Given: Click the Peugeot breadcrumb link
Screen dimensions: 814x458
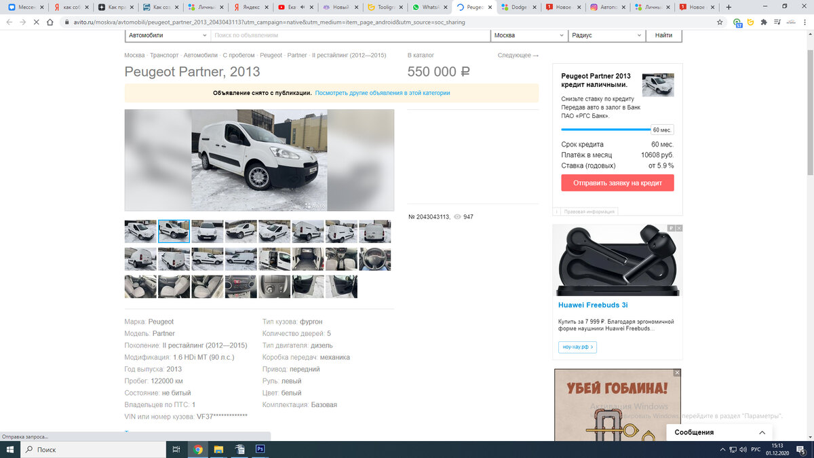Looking at the screenshot, I should tap(271, 55).
